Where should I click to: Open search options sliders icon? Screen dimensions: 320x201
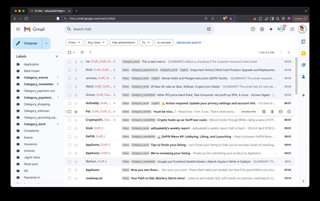coord(208,29)
